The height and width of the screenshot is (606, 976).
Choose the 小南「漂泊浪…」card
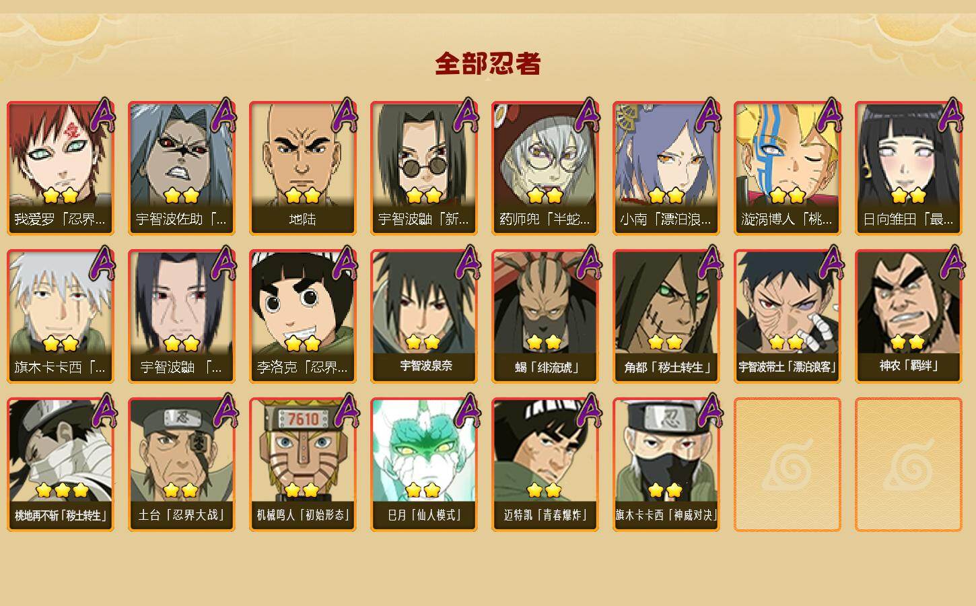click(x=666, y=168)
